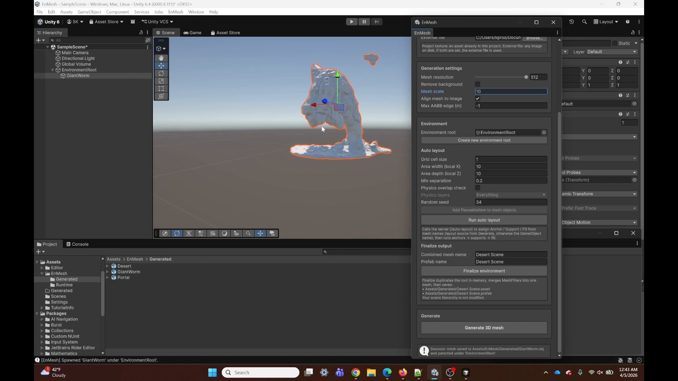This screenshot has width=678, height=381.
Task: Click the Pause button
Action: point(364,22)
